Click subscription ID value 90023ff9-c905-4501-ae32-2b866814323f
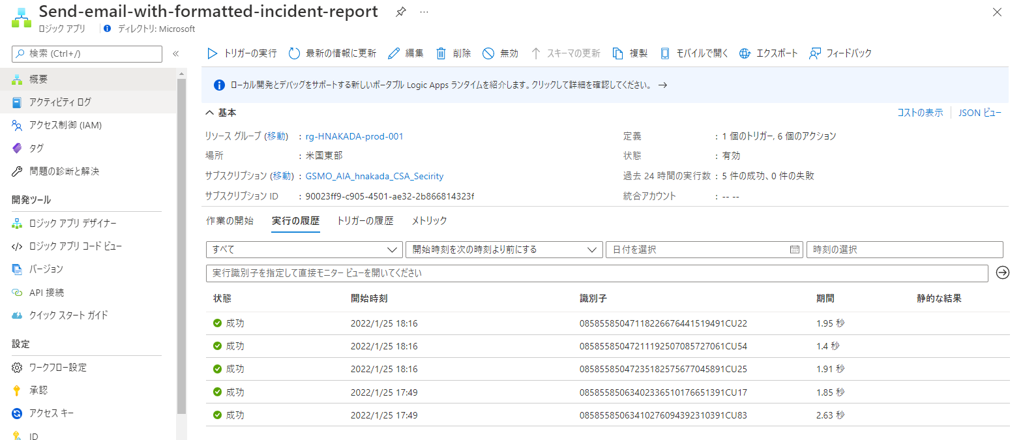 coord(390,196)
